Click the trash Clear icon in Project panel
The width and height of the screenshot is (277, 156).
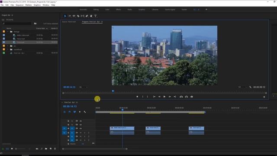pos(55,149)
